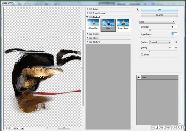Screen dimensions: 186x131
Task: Click the Distort folder icon
Action: pyautogui.click(x=91, y=17)
